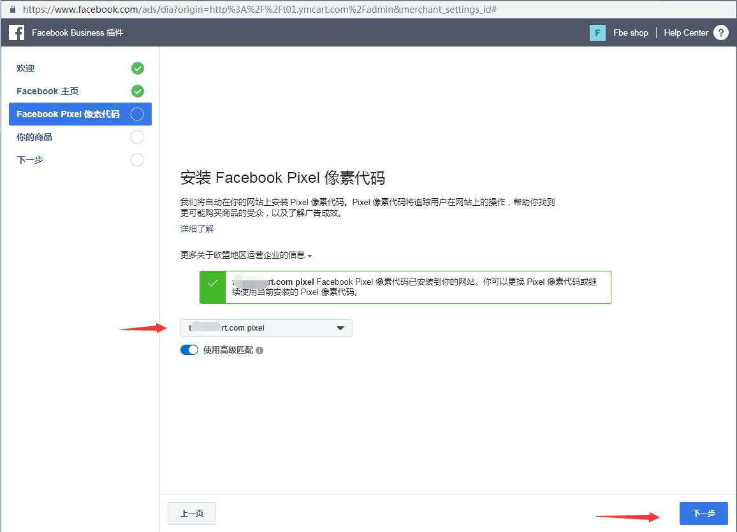Open the 详细了解 link
This screenshot has width=737, height=532.
tap(197, 229)
